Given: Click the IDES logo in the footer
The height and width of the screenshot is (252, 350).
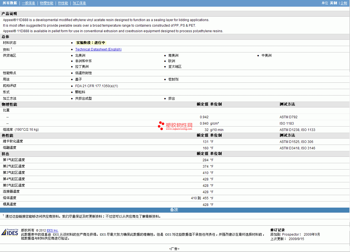Looking at the screenshot, I should pos(10,232).
